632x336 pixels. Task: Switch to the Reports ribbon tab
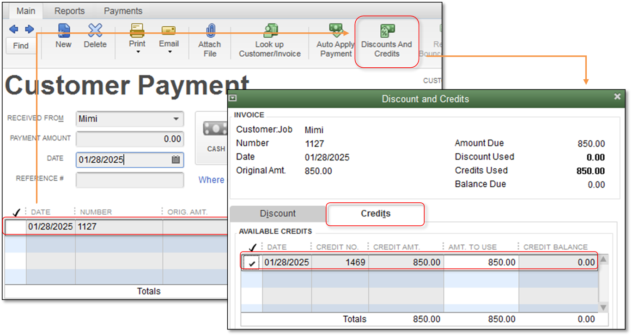[x=70, y=11]
